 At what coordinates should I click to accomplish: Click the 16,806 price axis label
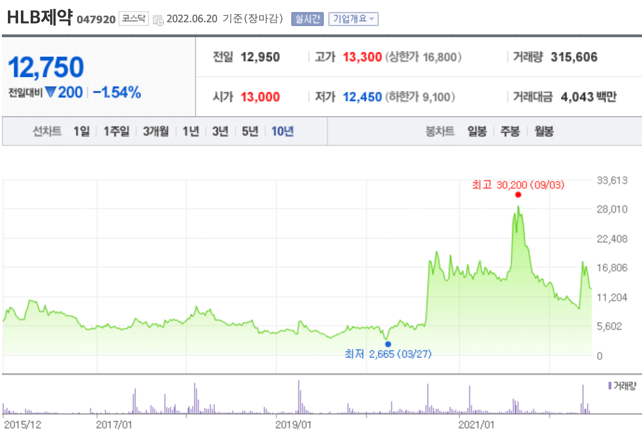[x=612, y=268]
